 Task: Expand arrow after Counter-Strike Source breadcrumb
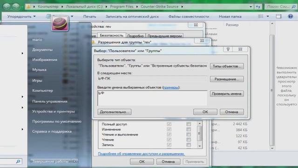point(182,7)
